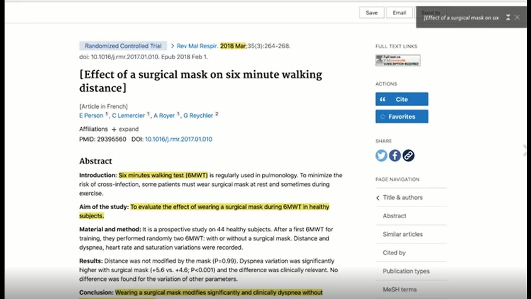The height and width of the screenshot is (299, 531).
Task: Click the Randomized Controlled Trial tag
Action: pos(123,46)
